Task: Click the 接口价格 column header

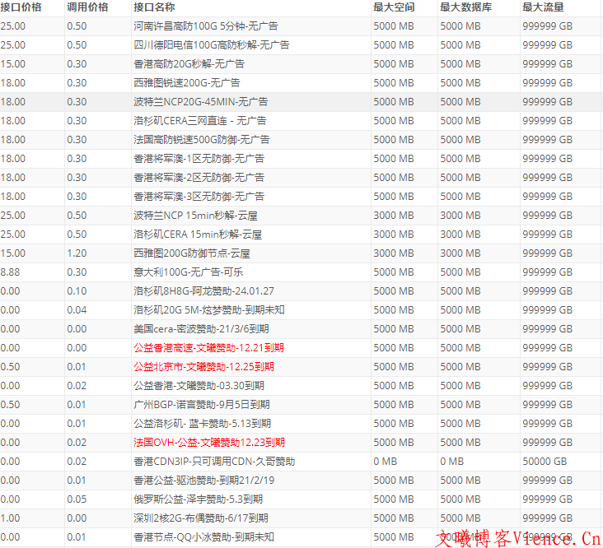Action: coord(21,7)
